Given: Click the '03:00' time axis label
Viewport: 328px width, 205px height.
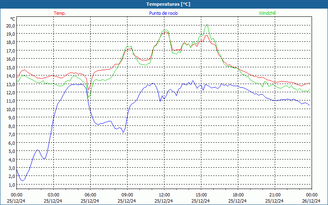Looking at the screenshot, I should 53,195.
